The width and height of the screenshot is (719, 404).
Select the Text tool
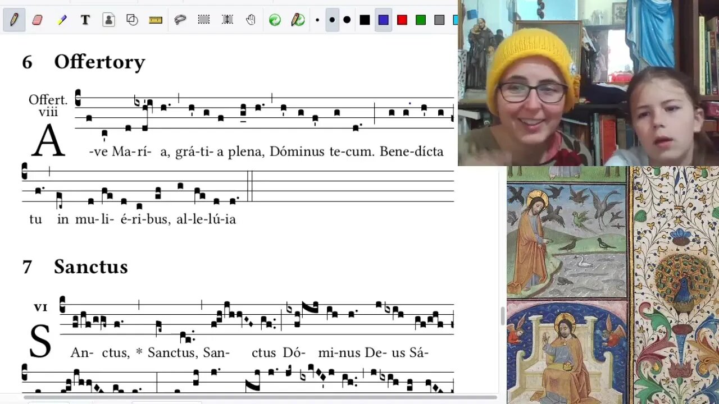(x=85, y=20)
